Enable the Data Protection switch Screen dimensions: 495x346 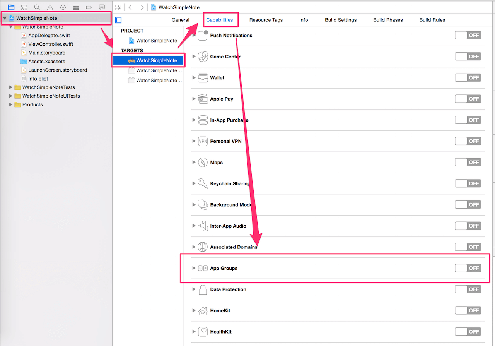[x=468, y=289]
